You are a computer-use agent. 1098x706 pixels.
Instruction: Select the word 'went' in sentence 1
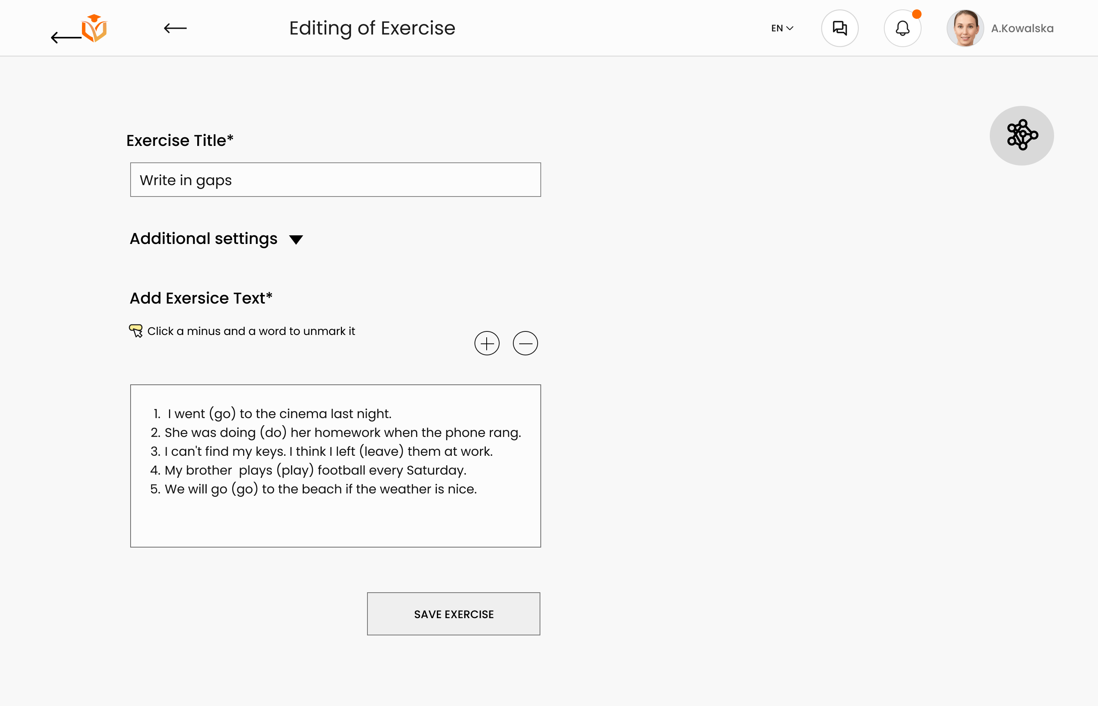tap(190, 413)
